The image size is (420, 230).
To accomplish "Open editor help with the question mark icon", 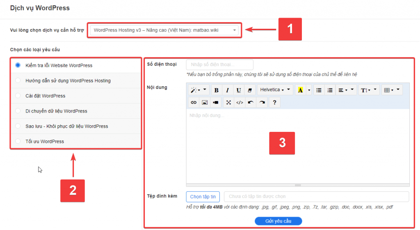I will (274, 102).
